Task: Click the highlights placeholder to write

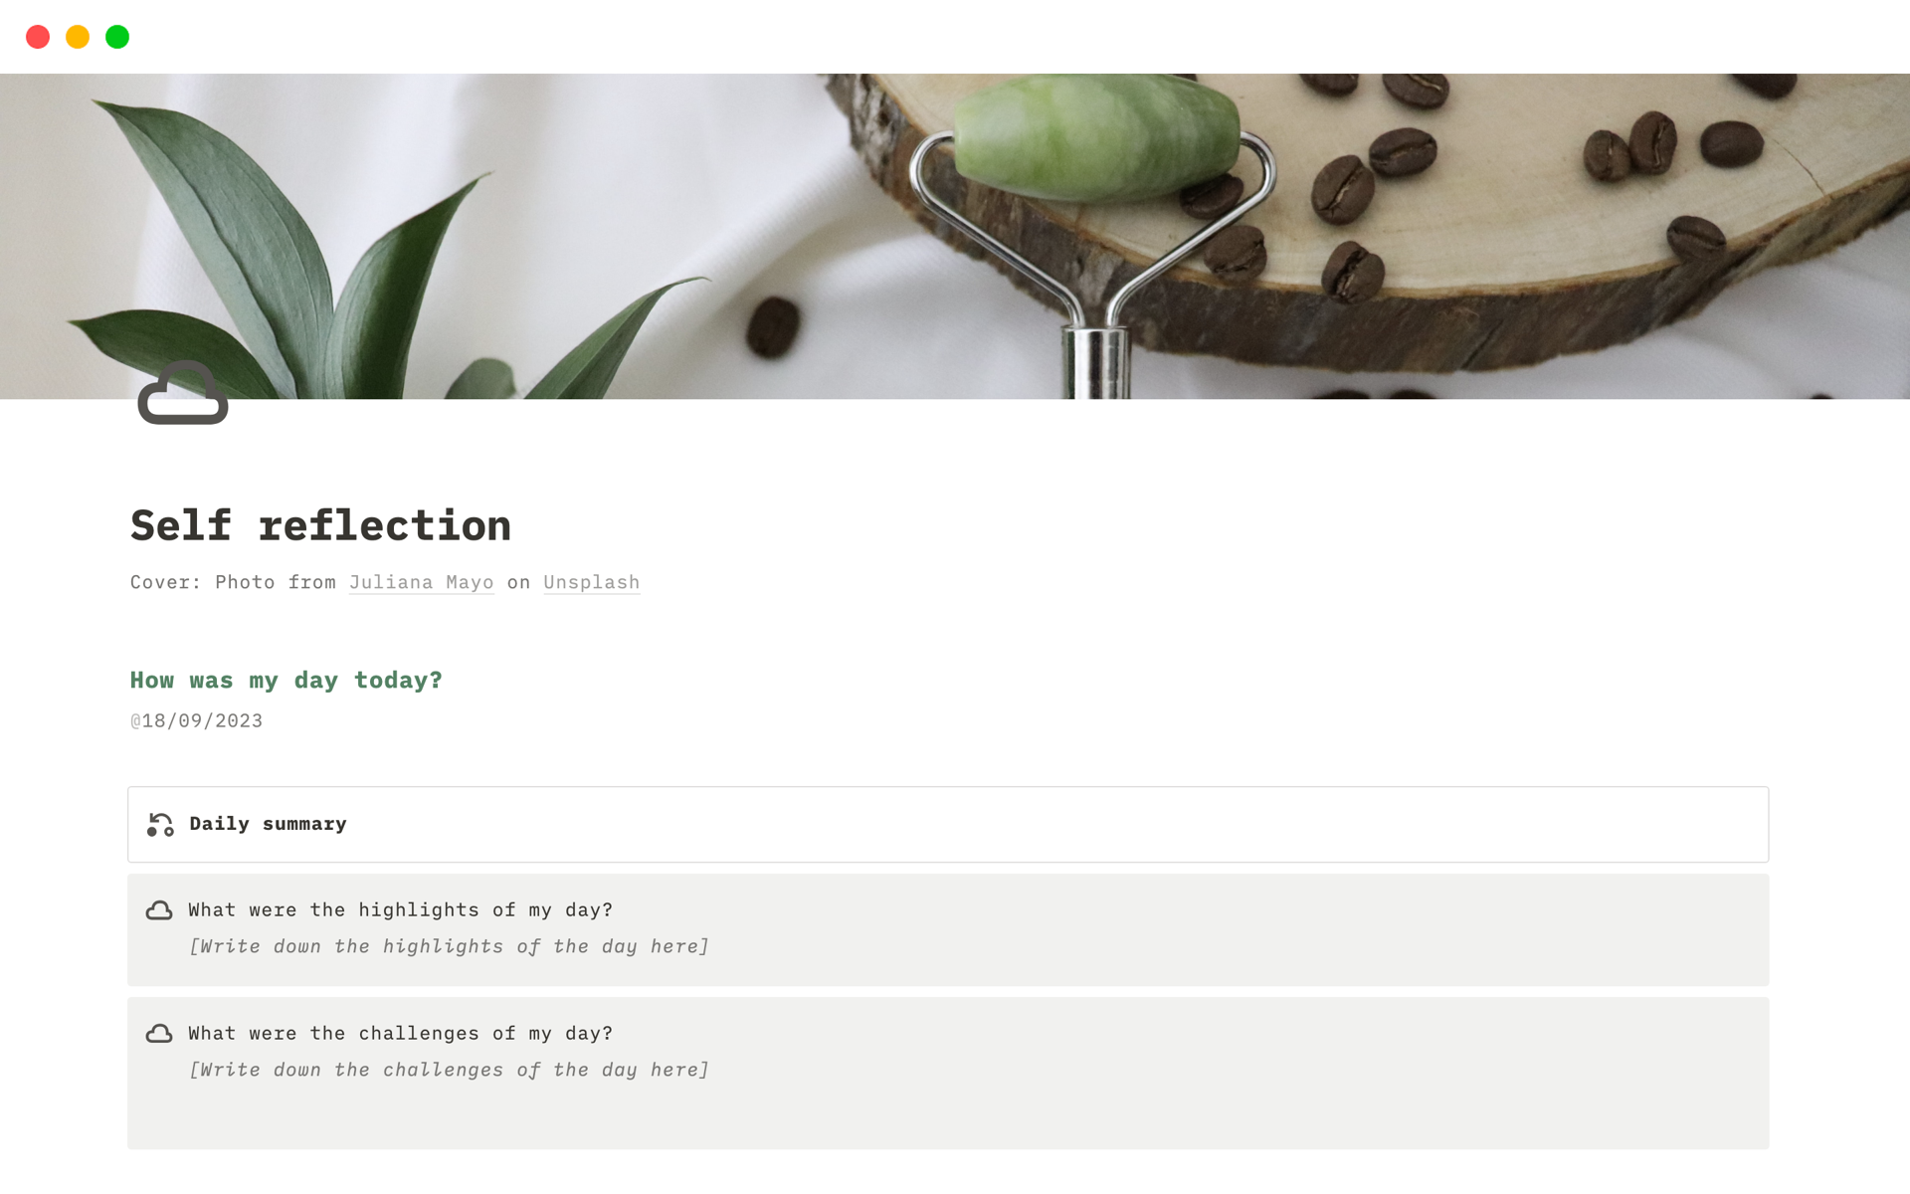Action: 449,946
